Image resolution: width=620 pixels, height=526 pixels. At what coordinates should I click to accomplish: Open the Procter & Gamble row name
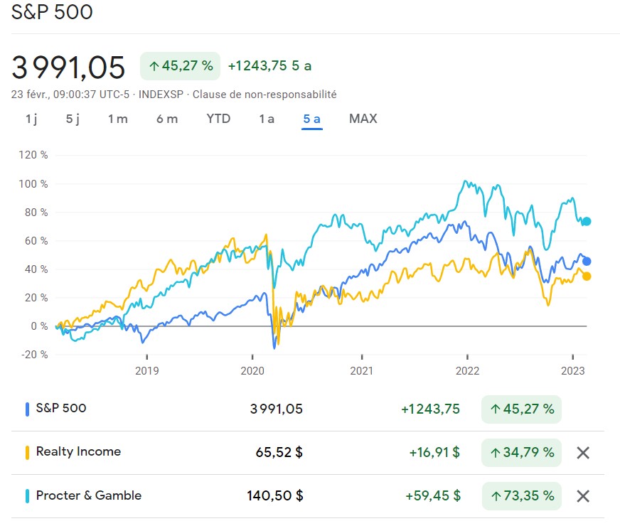click(89, 495)
